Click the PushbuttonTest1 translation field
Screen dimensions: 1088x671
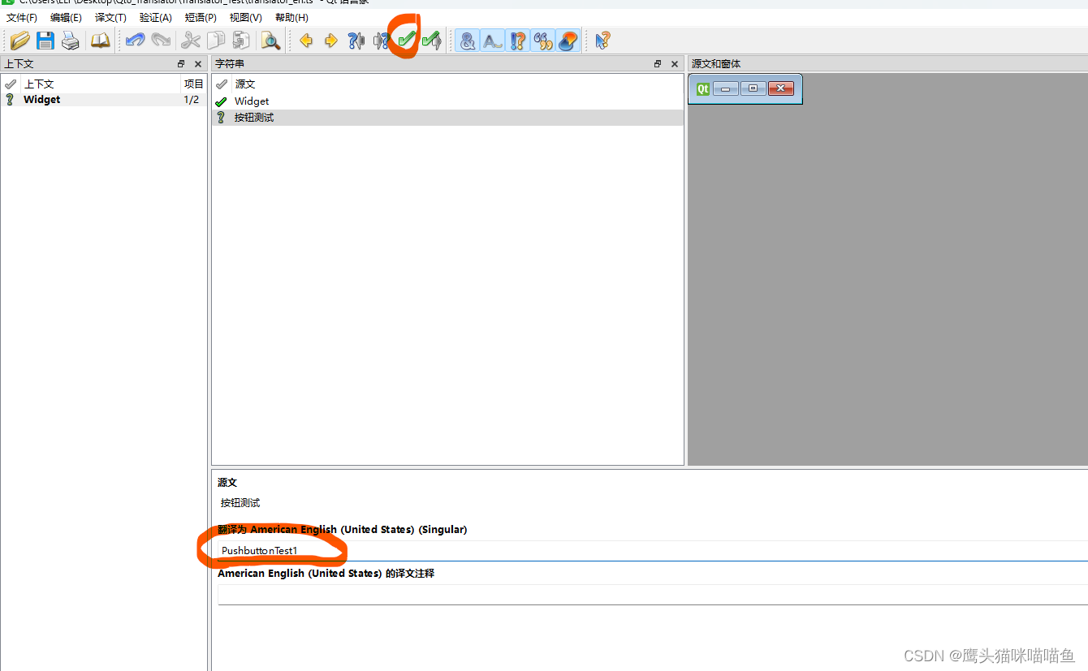(653, 551)
